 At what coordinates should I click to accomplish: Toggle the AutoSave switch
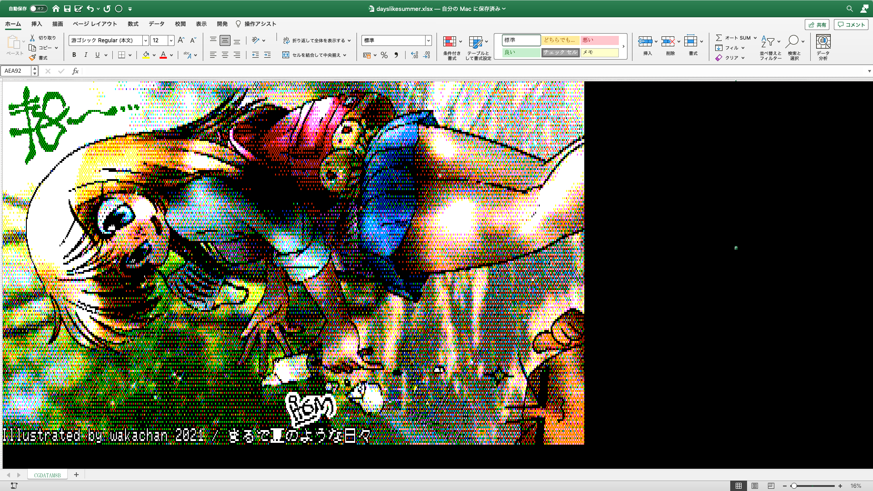(x=38, y=9)
